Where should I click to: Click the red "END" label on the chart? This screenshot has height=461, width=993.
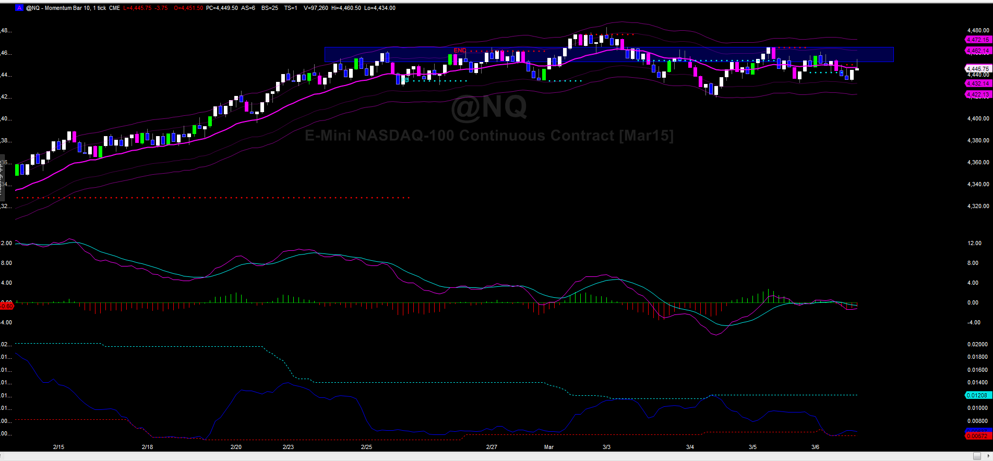(460, 51)
